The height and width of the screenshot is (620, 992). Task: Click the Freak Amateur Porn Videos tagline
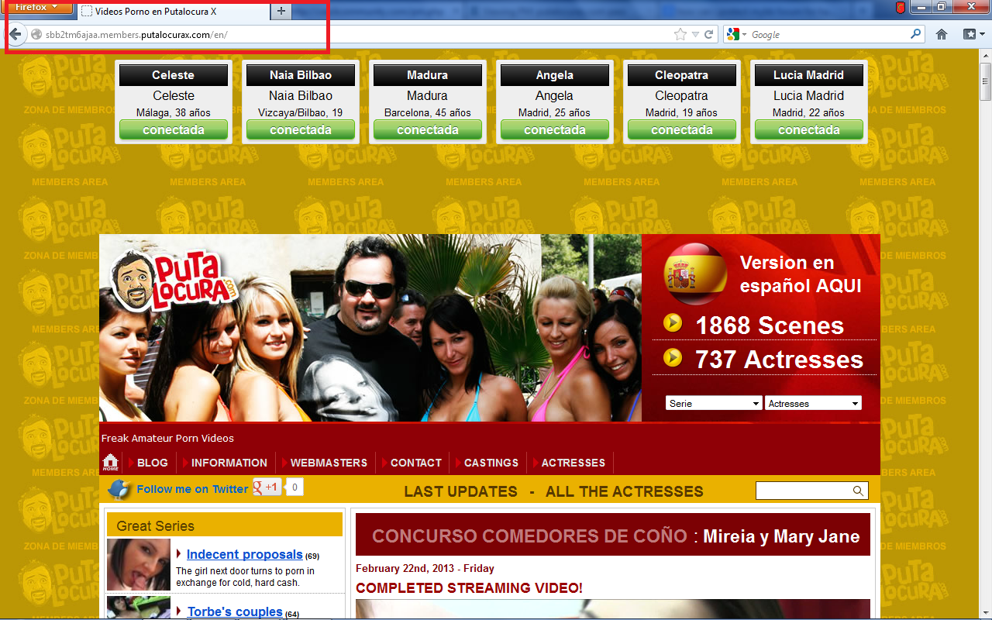167,438
